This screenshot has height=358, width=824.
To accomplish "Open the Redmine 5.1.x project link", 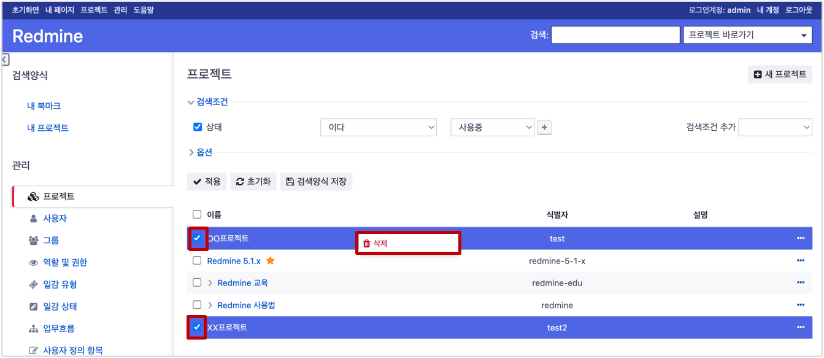I will [234, 261].
